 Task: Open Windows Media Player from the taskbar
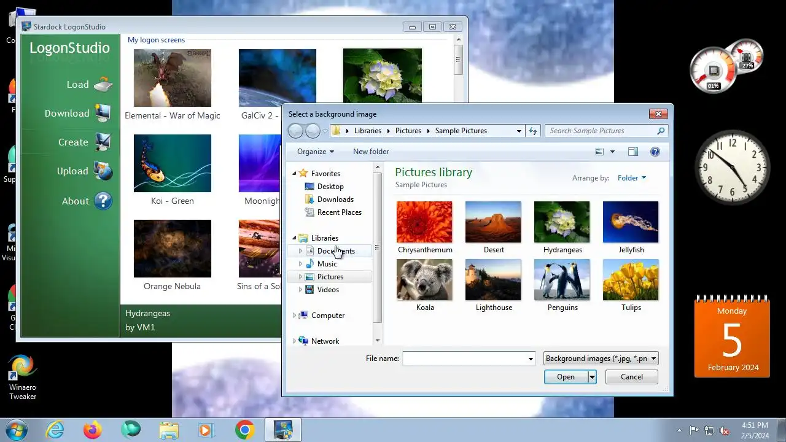(207, 430)
